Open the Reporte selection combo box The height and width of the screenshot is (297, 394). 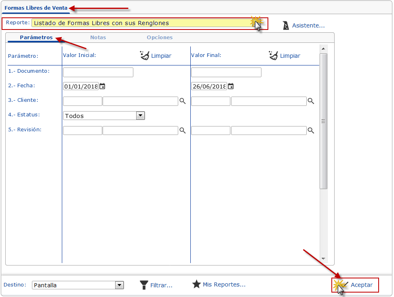(147, 23)
